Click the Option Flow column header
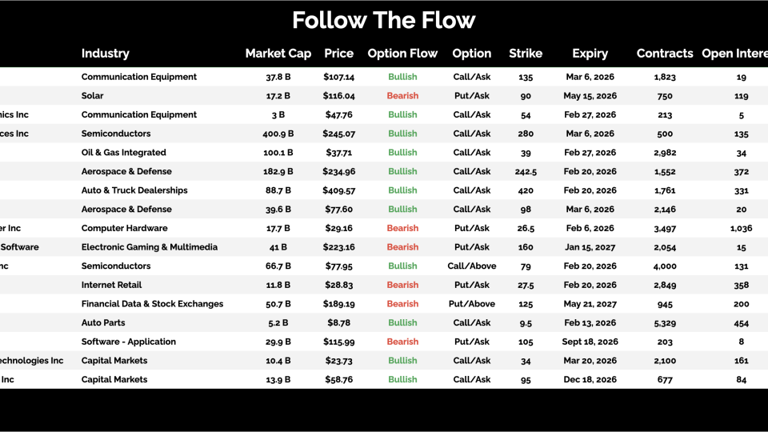This screenshot has height=432, width=768. point(402,54)
